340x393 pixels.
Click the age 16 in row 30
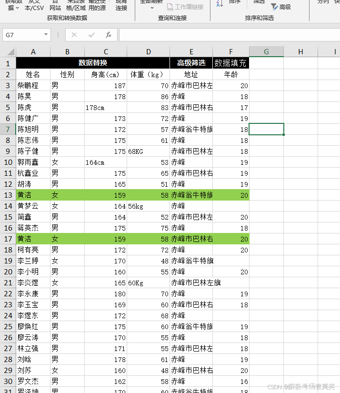coord(231,382)
